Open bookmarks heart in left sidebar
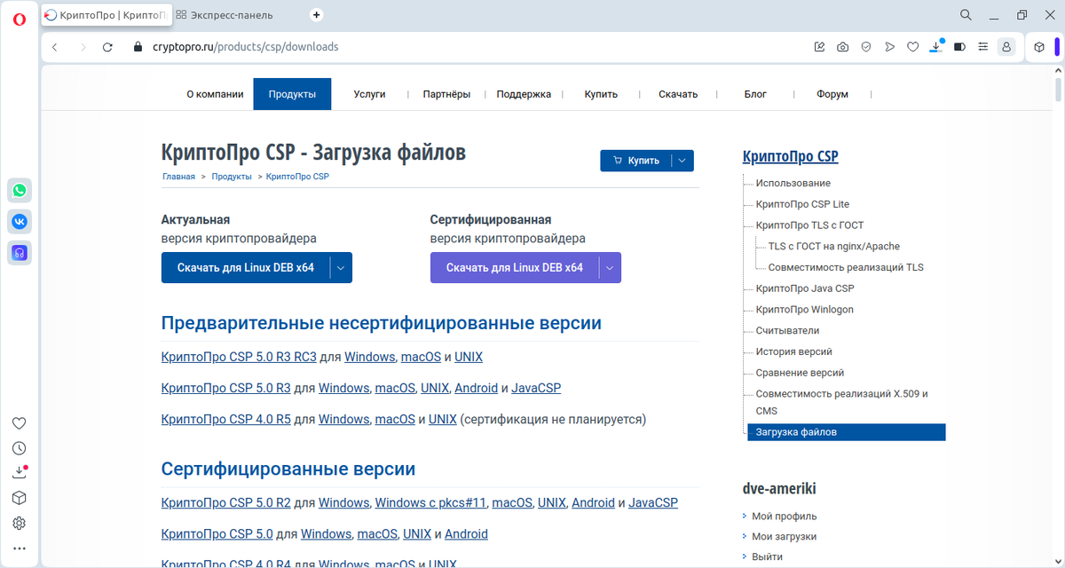1065x568 pixels. click(x=20, y=423)
